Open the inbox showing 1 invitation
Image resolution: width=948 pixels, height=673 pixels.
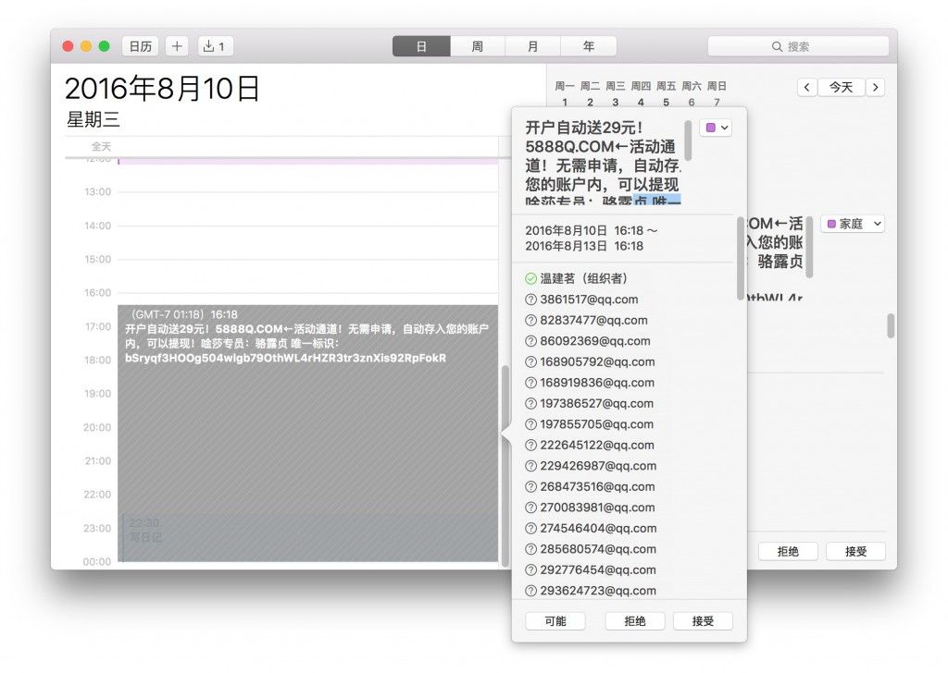coord(214,45)
